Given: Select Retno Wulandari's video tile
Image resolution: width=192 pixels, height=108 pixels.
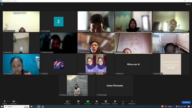Looking at the screenshot, I should pos(21,22).
